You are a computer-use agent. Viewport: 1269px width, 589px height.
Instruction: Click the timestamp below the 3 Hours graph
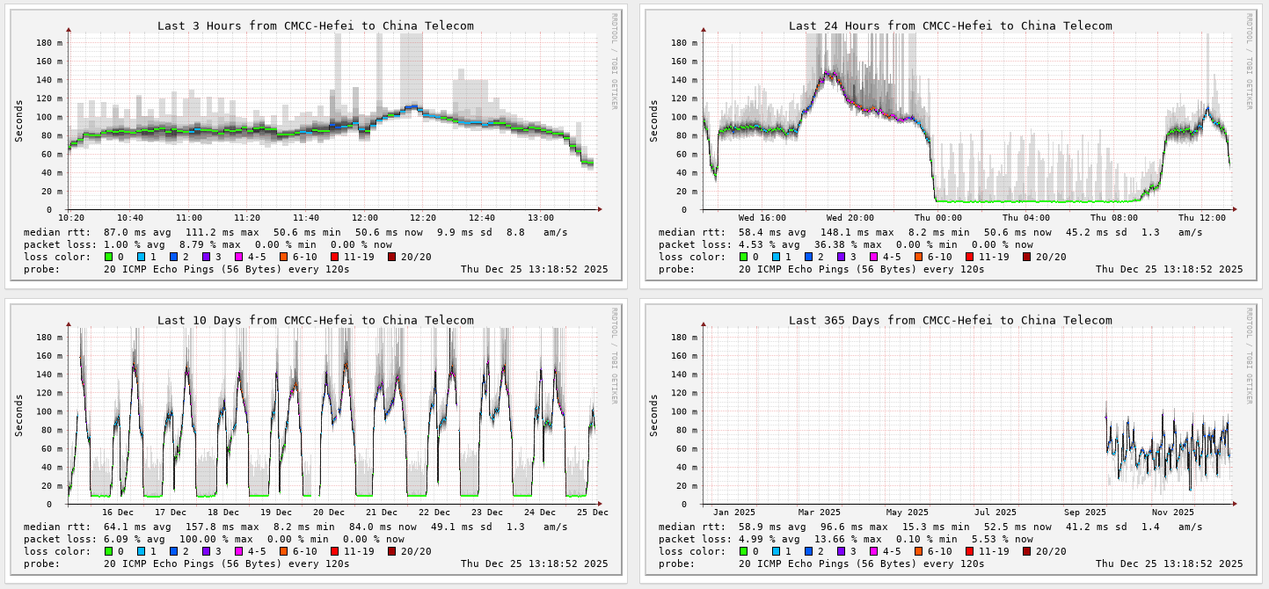(x=534, y=269)
